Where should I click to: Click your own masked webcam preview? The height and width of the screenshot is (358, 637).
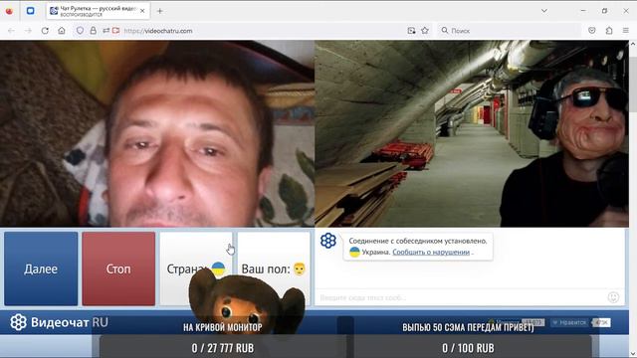coord(472,133)
